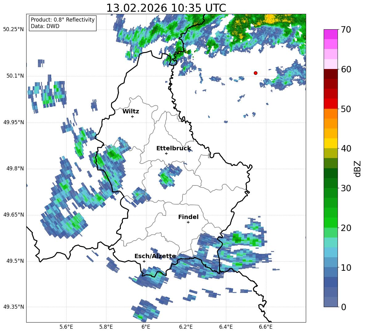Click the colorbar tick label 0
The image size is (365, 333).
click(x=343, y=307)
